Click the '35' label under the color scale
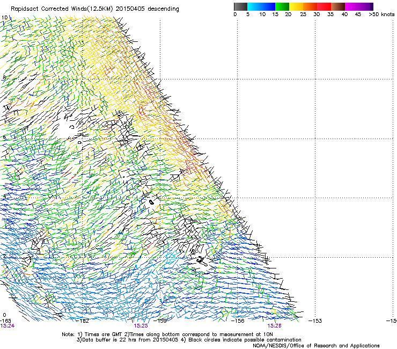The height and width of the screenshot is (349, 397). click(x=330, y=14)
